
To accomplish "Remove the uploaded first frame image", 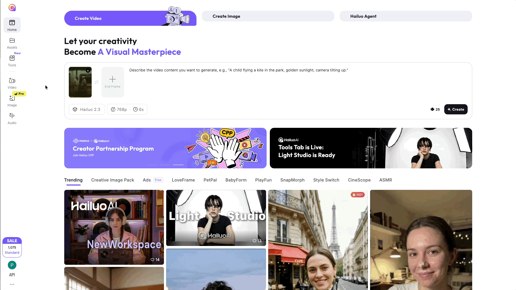I will coord(88,70).
